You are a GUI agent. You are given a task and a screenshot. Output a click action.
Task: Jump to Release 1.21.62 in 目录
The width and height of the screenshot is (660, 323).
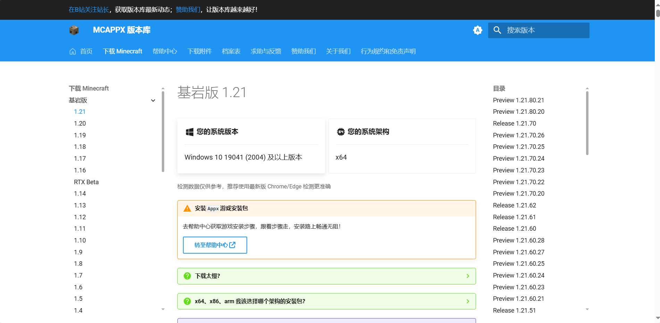(515, 205)
